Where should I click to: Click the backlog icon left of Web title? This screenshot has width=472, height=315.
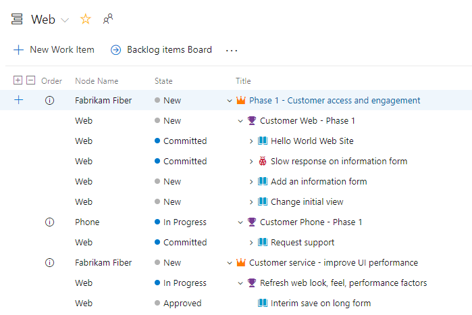click(17, 20)
